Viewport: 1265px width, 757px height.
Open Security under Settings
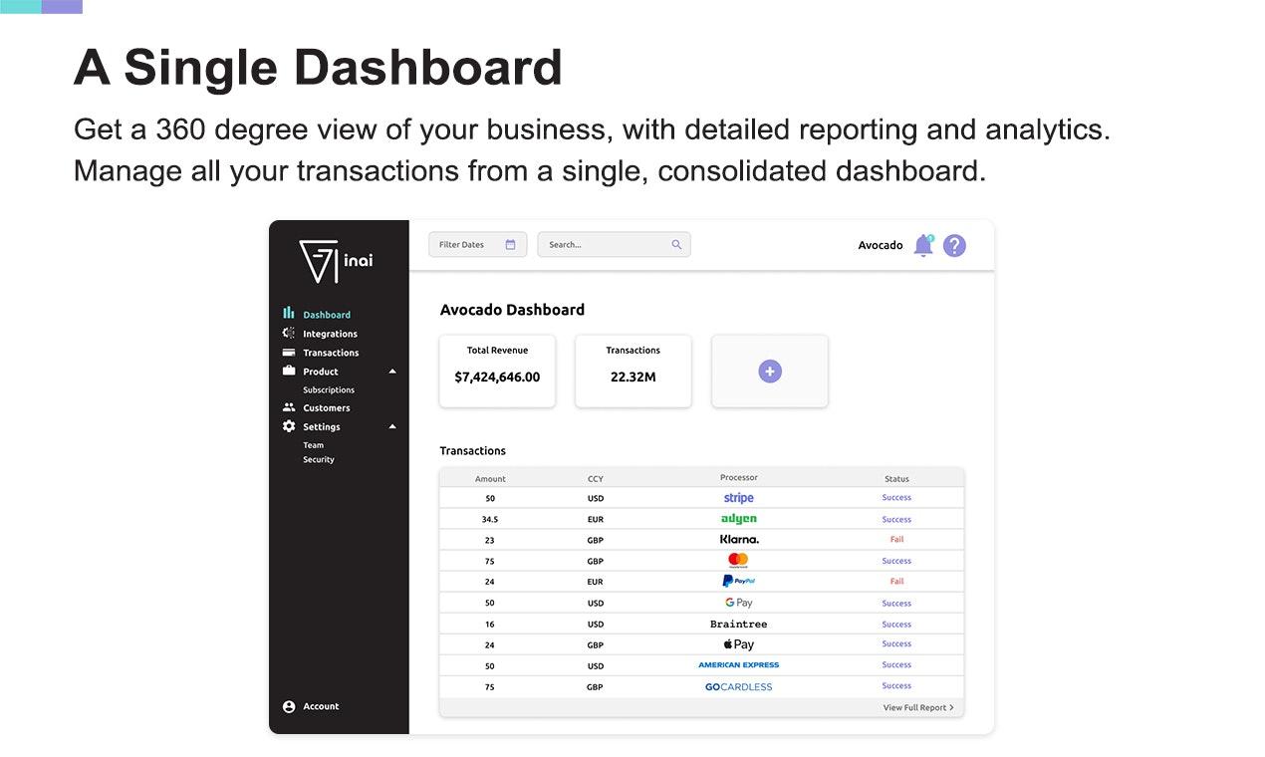[x=319, y=459]
